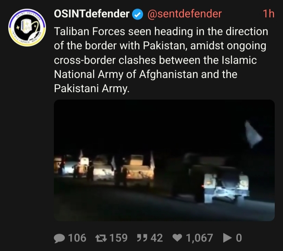283x251 pixels.
Task: Click the 106 replies count
Action: (77, 238)
